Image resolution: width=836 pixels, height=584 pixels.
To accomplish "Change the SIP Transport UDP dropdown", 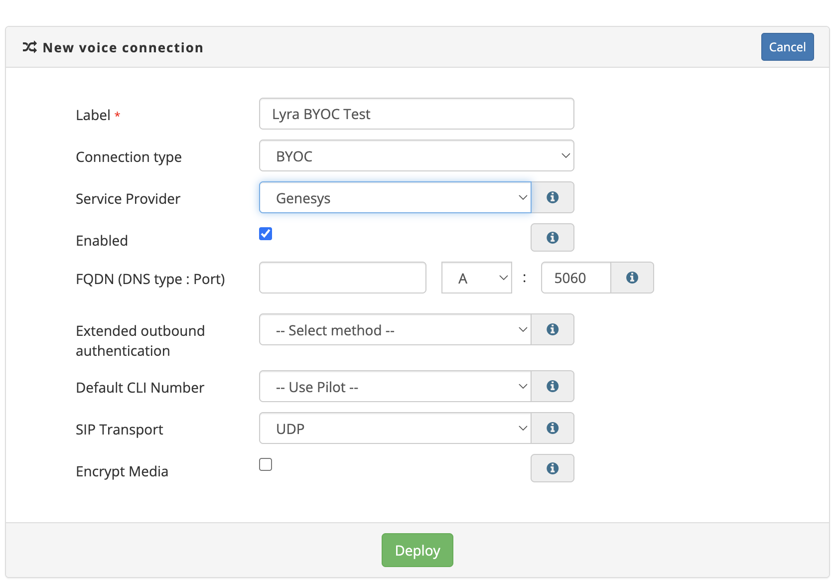I will [x=395, y=429].
